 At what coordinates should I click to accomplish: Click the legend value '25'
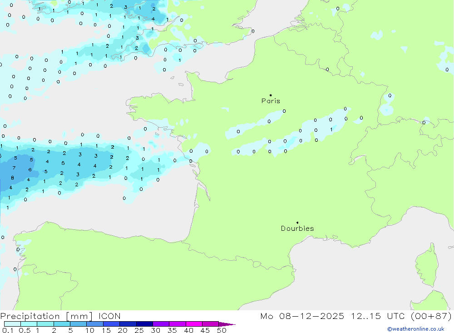pyautogui.click(x=139, y=330)
